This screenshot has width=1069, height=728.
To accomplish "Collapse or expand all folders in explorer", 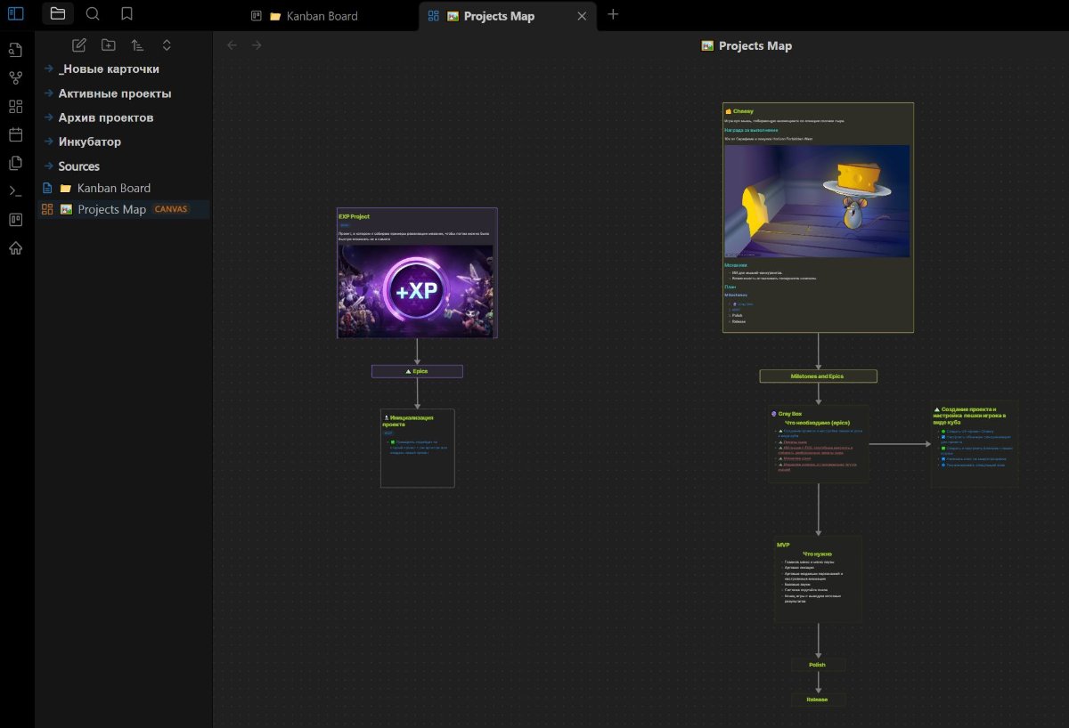I will point(167,45).
